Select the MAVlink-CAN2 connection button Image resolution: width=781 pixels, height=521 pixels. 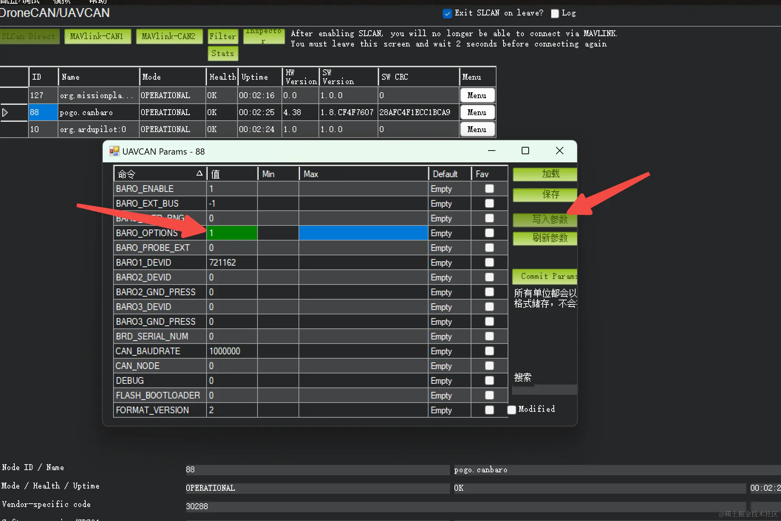point(169,36)
